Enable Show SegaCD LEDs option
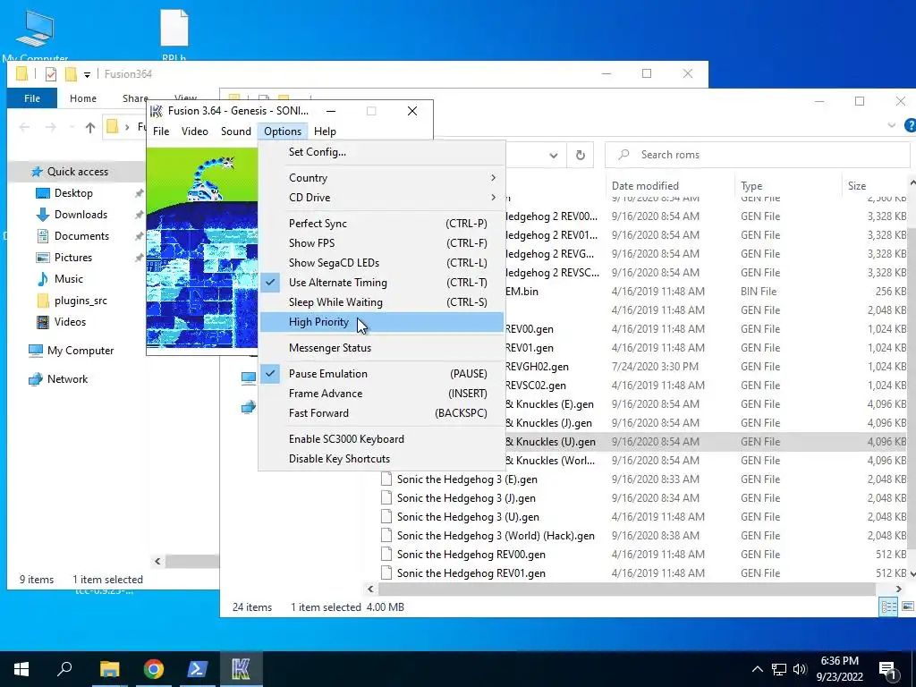916x687 pixels. [x=381, y=263]
